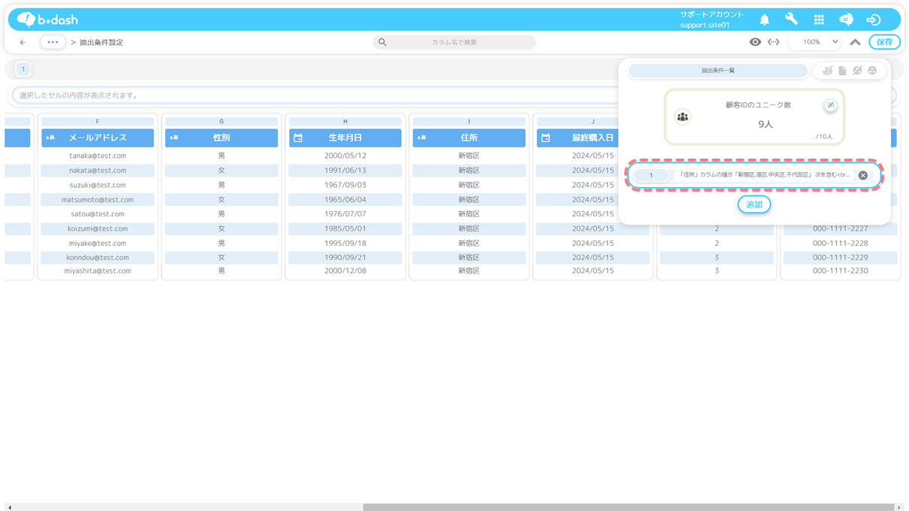Open the 住所 condition description
This screenshot has width=909, height=511.
(765, 175)
